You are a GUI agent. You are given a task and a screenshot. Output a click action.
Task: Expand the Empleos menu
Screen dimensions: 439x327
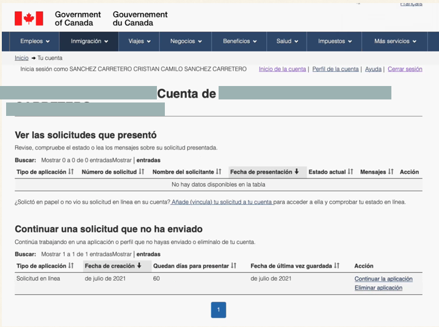[x=35, y=41]
